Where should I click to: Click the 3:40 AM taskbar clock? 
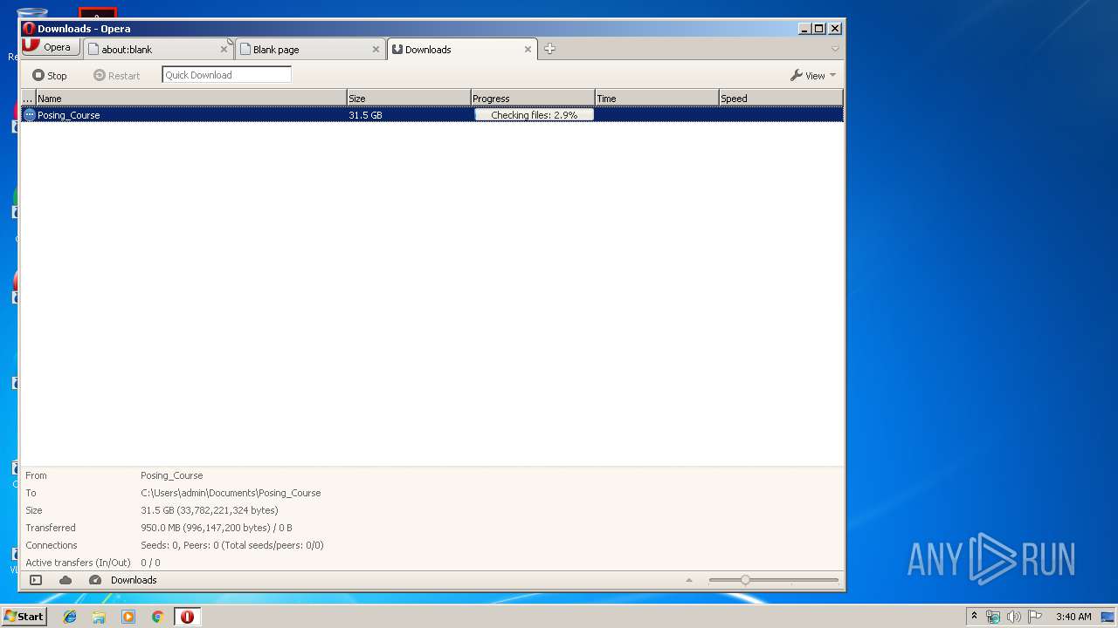(x=1073, y=617)
